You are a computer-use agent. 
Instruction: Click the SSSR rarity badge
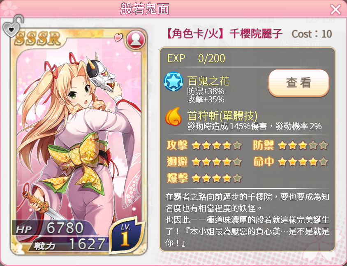[38, 39]
